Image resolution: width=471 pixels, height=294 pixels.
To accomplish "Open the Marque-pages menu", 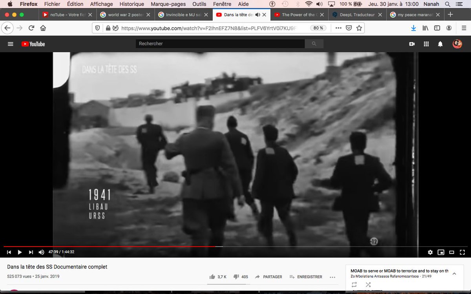I will coord(168,4).
